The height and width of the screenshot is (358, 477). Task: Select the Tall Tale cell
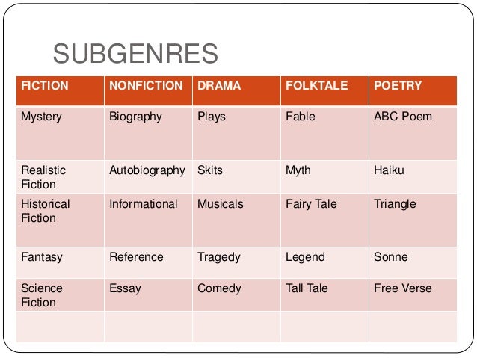[307, 288]
